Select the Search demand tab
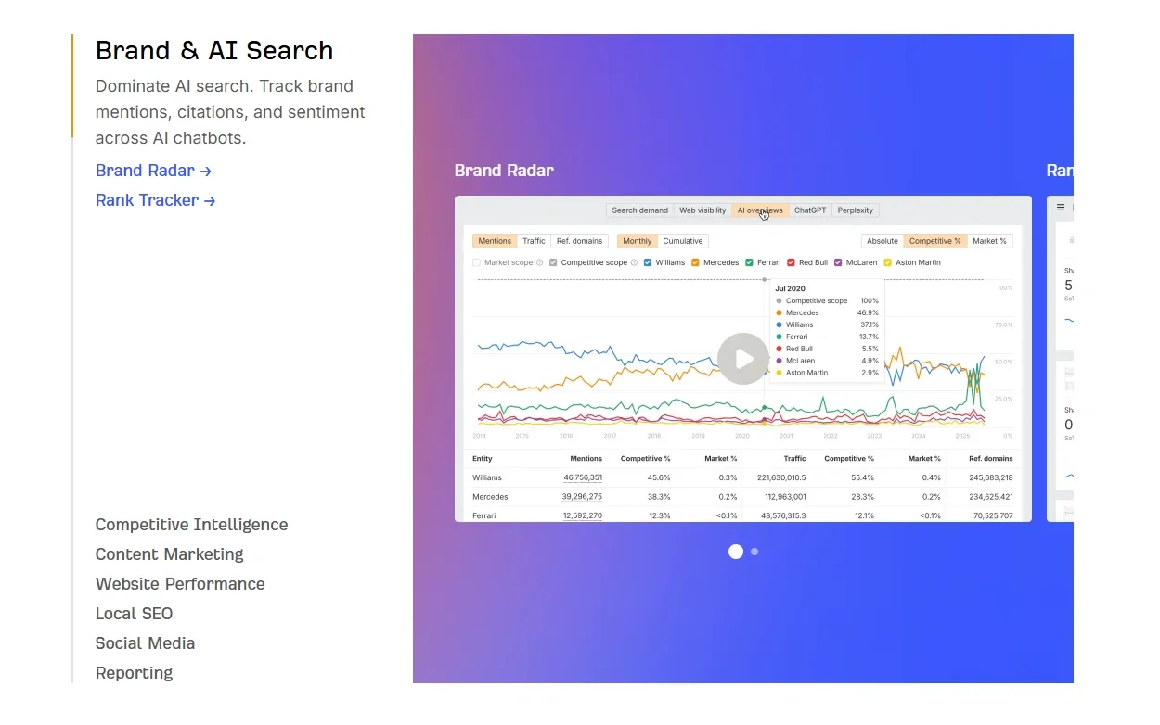This screenshot has width=1160, height=725. 639,210
